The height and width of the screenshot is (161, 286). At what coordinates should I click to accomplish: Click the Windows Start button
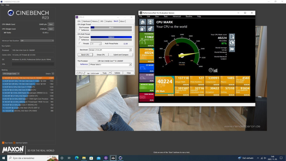[x=4, y=158]
